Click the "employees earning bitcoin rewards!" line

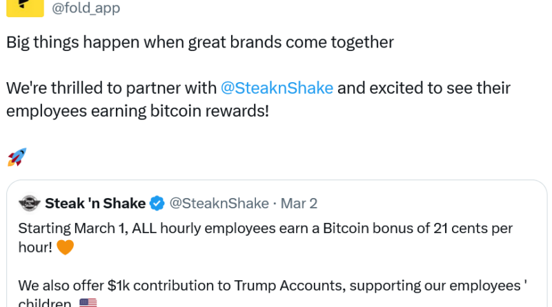tap(137, 110)
